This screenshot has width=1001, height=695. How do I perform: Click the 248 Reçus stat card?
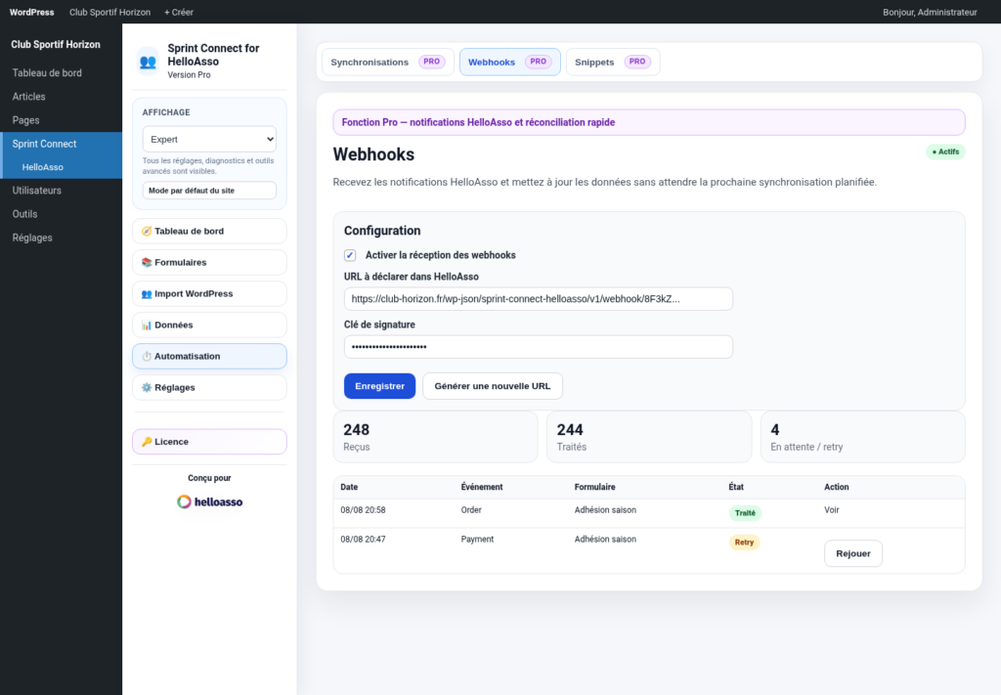click(x=435, y=437)
